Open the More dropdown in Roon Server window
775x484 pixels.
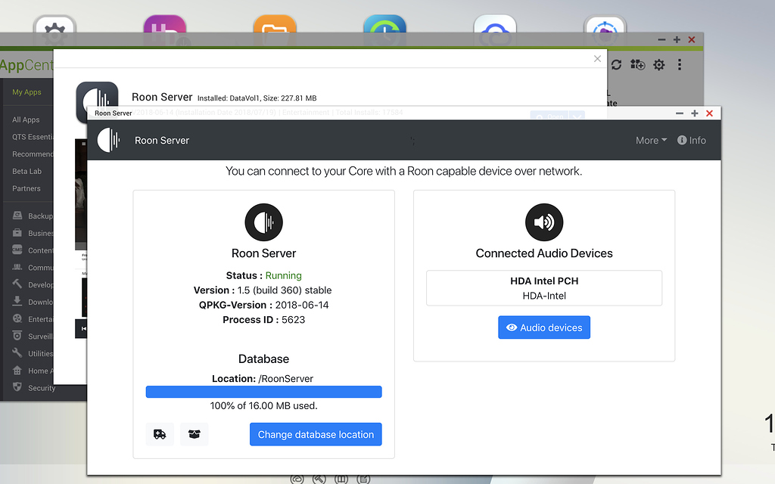point(649,140)
